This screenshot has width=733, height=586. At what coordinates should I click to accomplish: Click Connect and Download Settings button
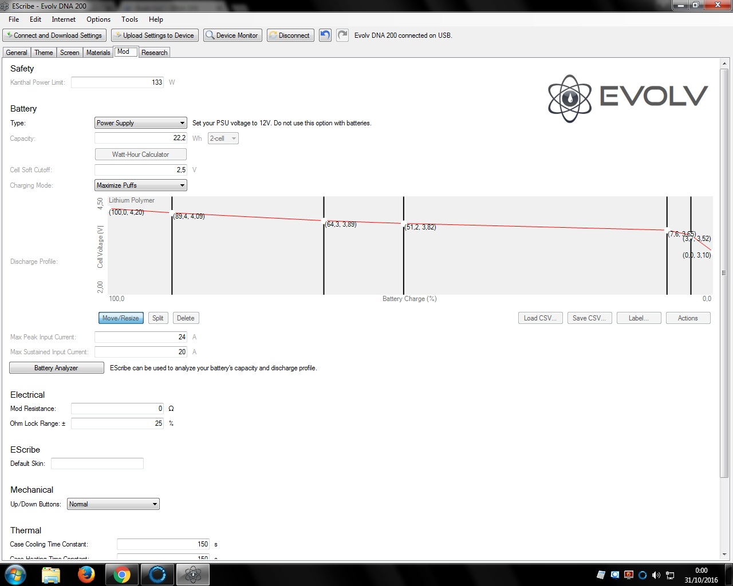pyautogui.click(x=53, y=35)
